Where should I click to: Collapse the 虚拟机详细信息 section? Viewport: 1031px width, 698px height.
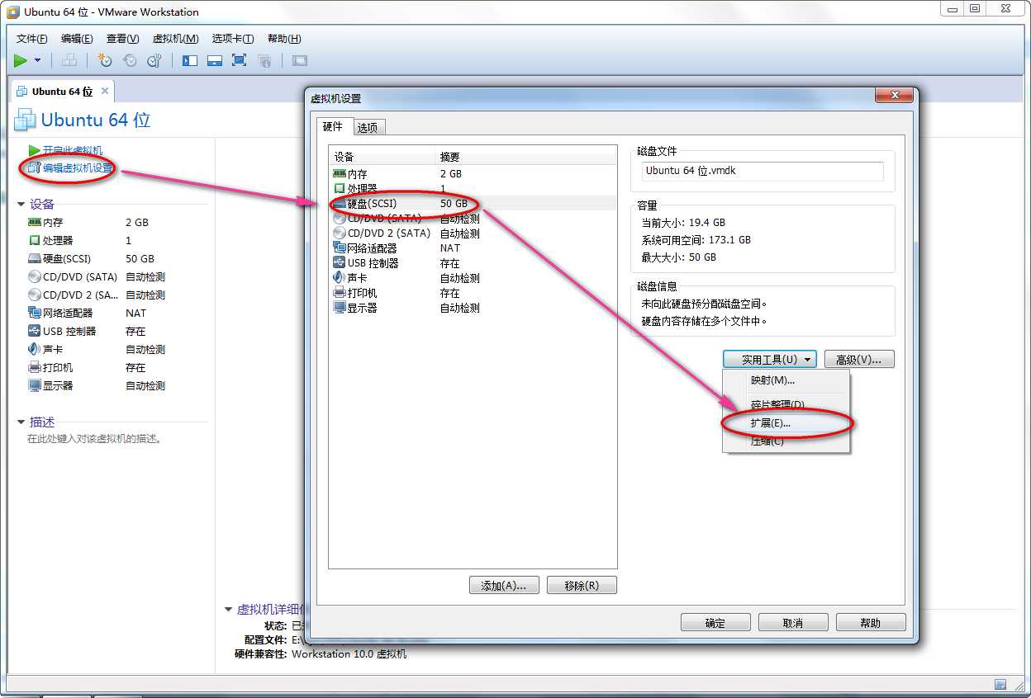[x=229, y=610]
